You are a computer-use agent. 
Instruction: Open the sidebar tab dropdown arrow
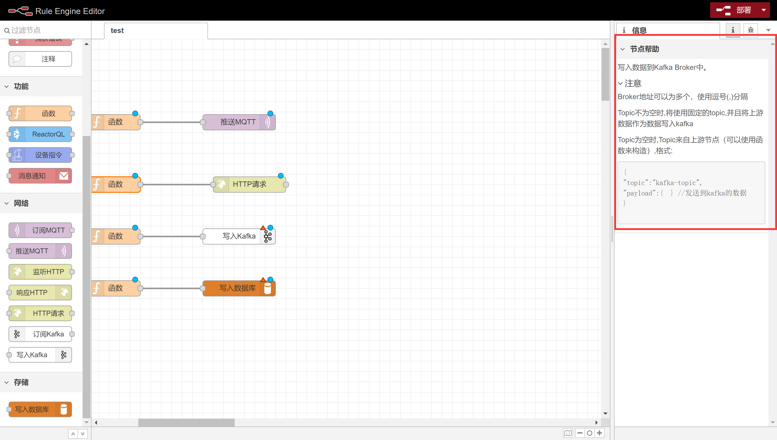[x=768, y=30]
